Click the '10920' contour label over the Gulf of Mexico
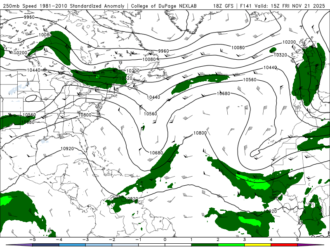 click(67, 149)
